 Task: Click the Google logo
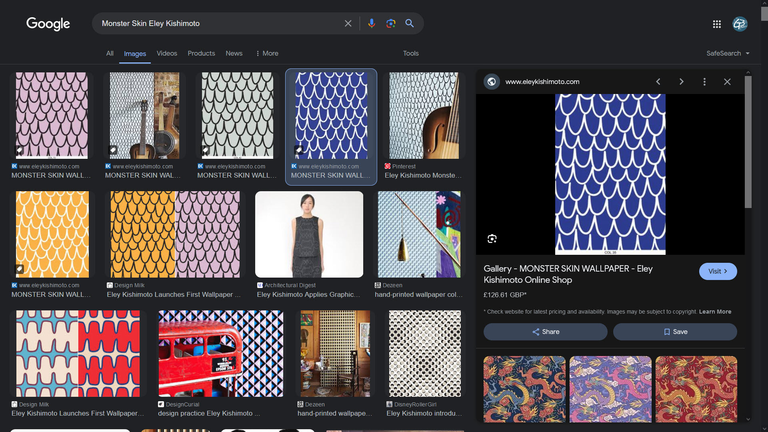(48, 24)
